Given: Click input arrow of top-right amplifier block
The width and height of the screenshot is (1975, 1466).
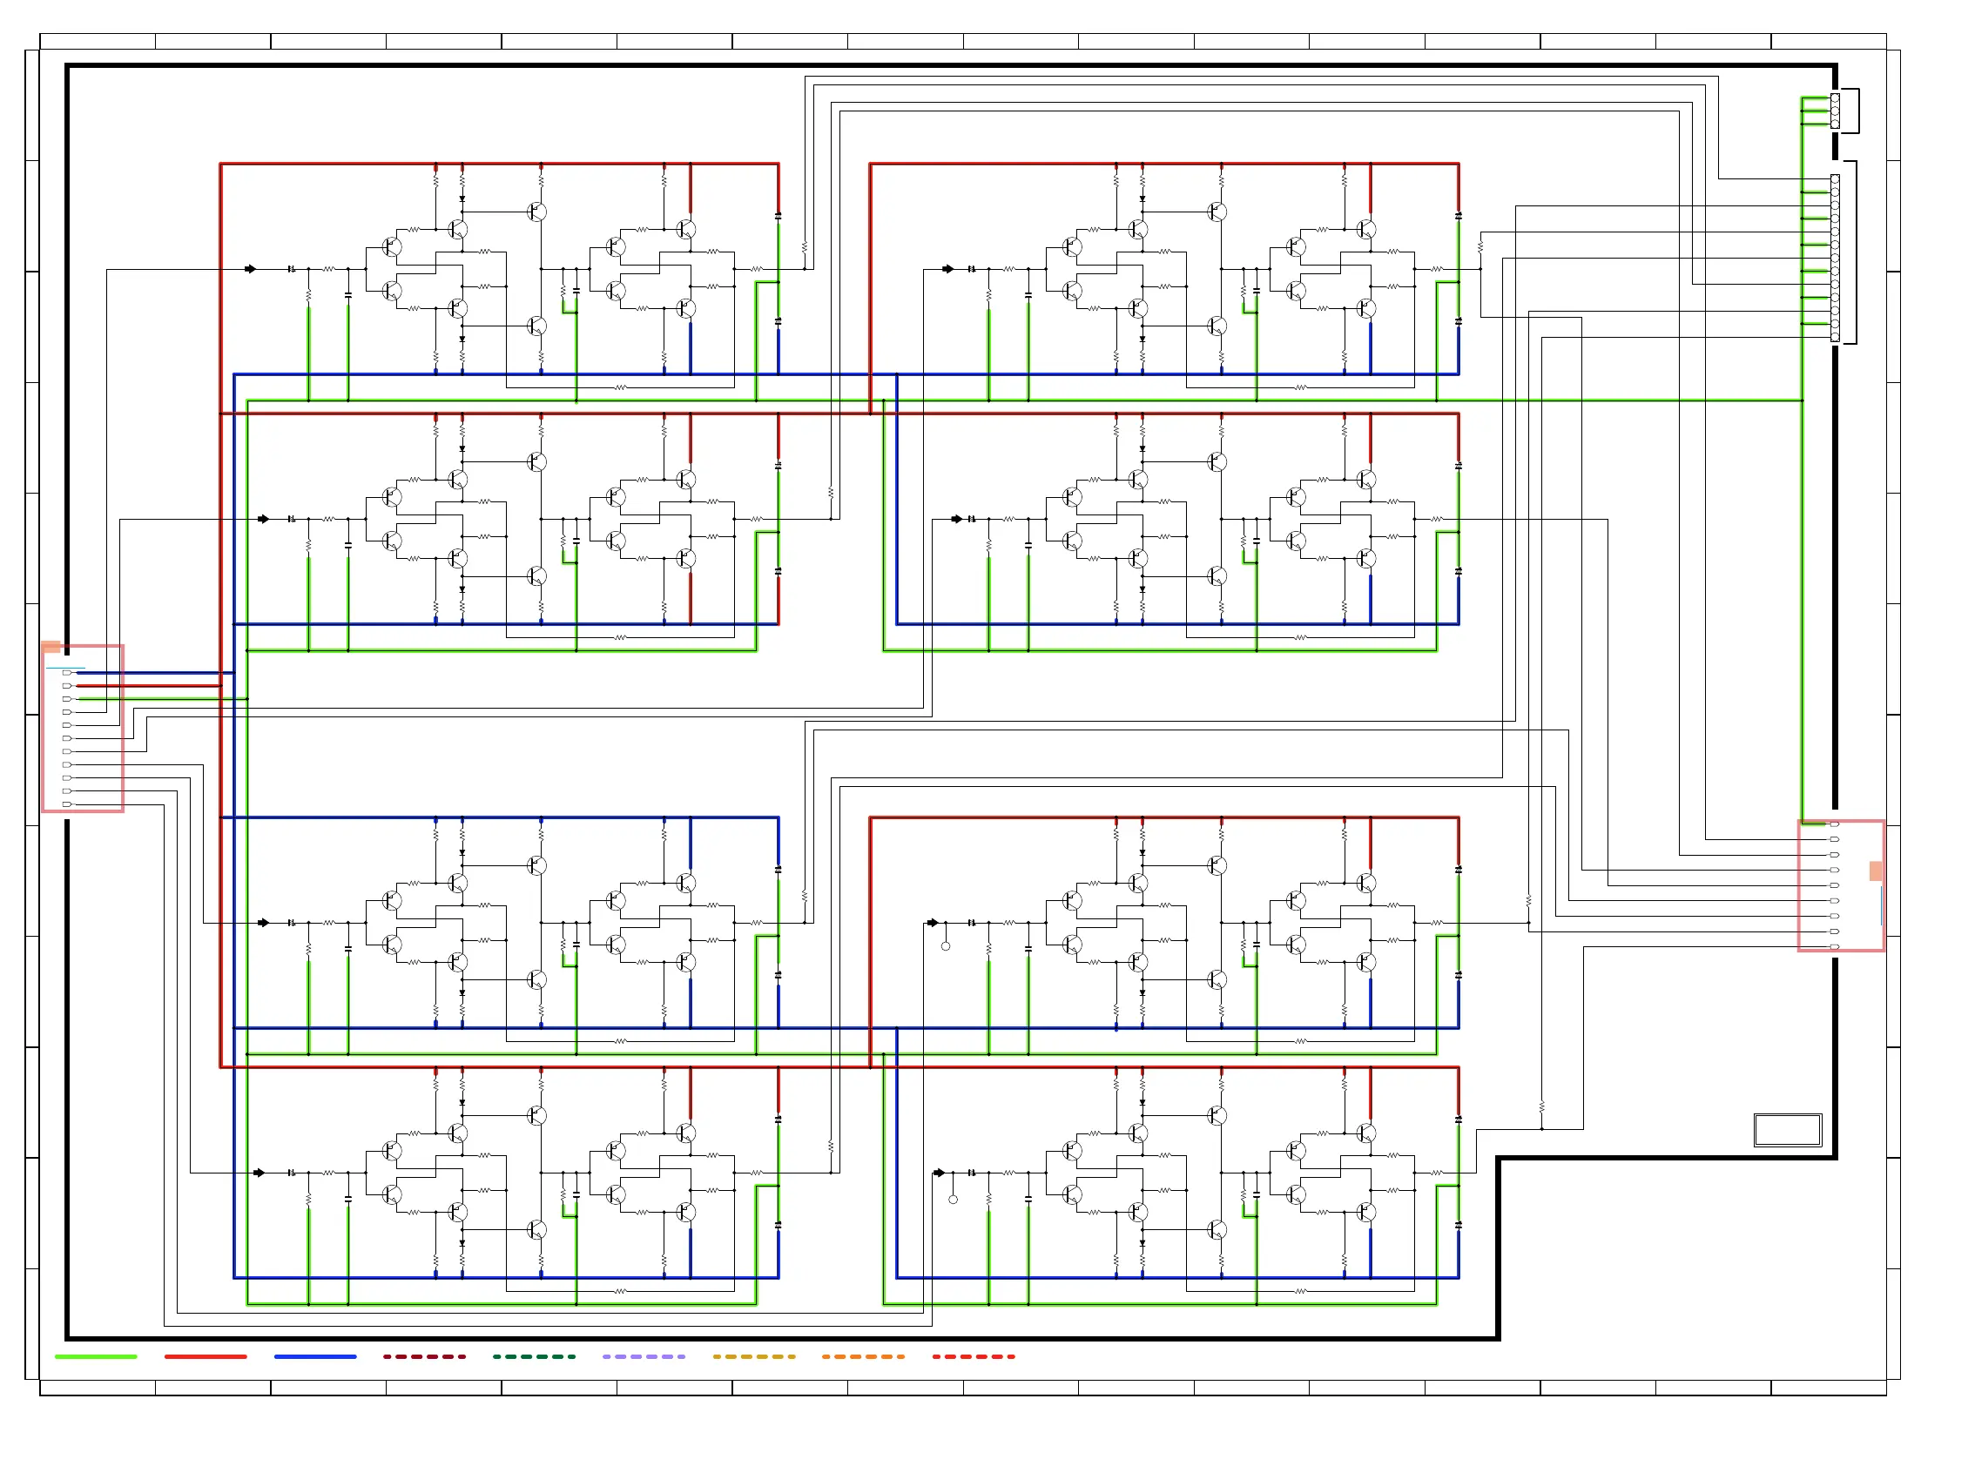Looking at the screenshot, I should 948,269.
